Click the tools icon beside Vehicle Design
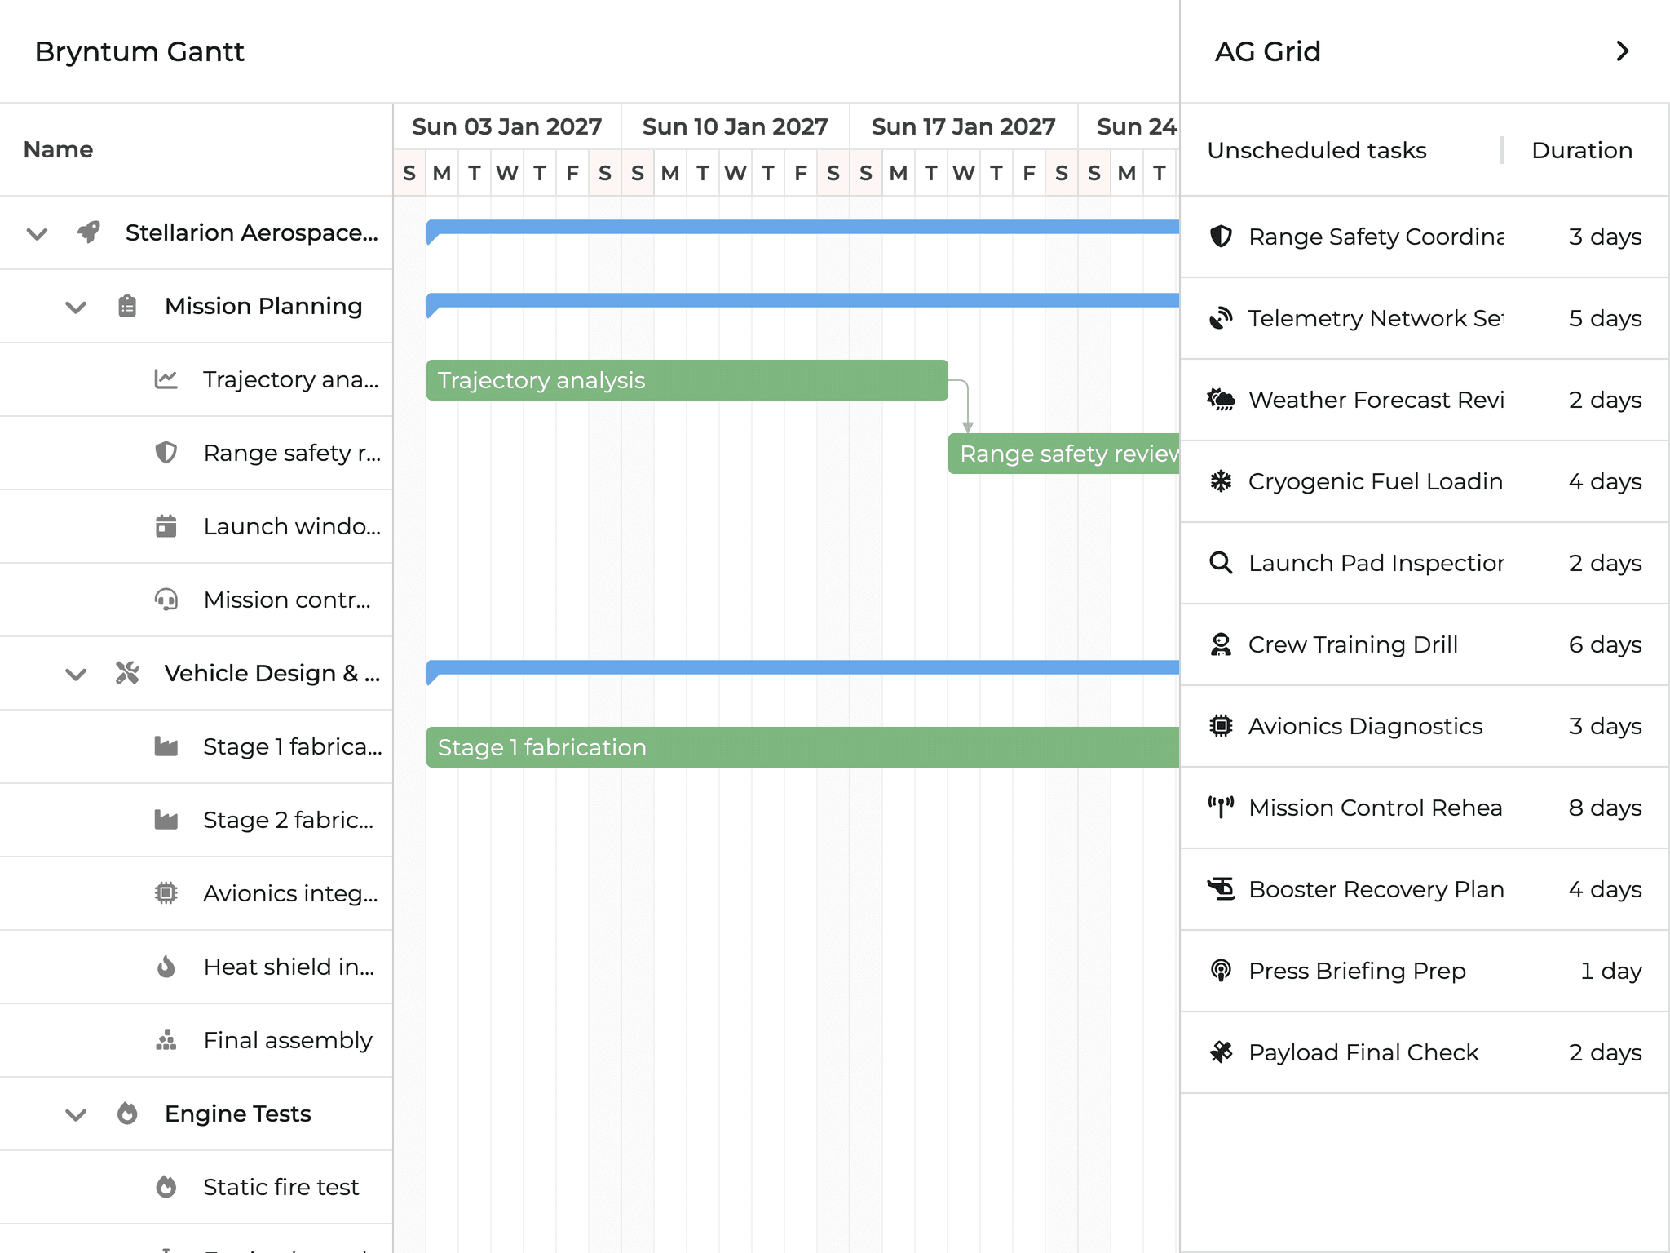 coord(127,673)
